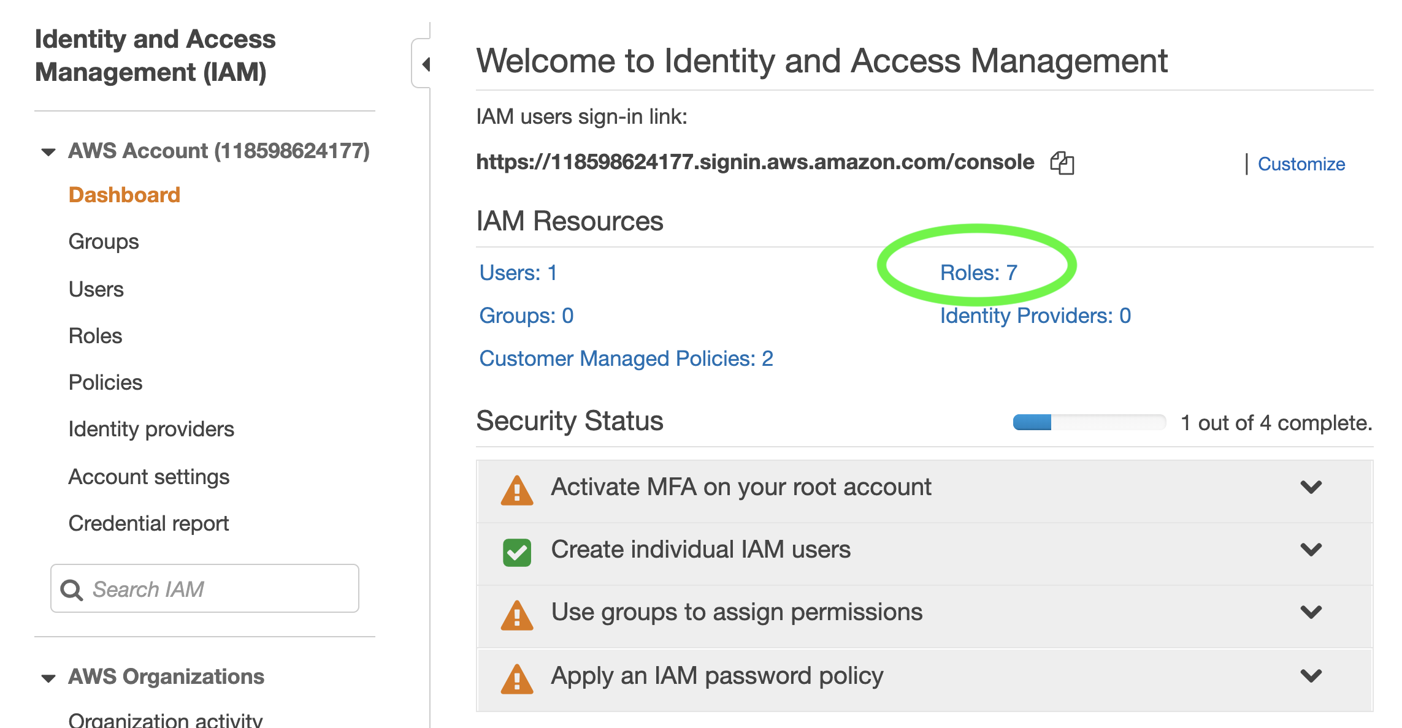This screenshot has height=728, width=1402.
Task: Click 'IAM users sign-in link:' label
Action: click(x=581, y=116)
